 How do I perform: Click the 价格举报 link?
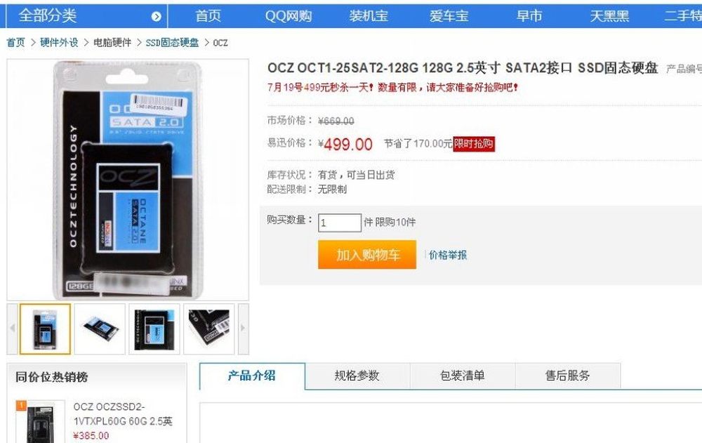click(448, 255)
